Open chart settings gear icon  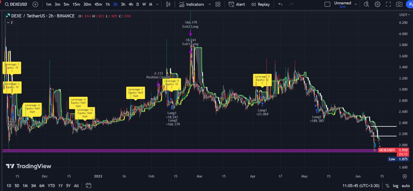click(x=377, y=4)
